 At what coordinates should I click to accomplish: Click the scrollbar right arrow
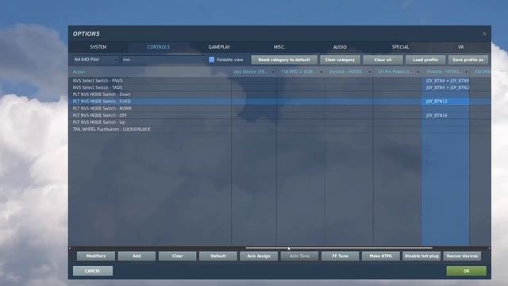[x=489, y=248]
